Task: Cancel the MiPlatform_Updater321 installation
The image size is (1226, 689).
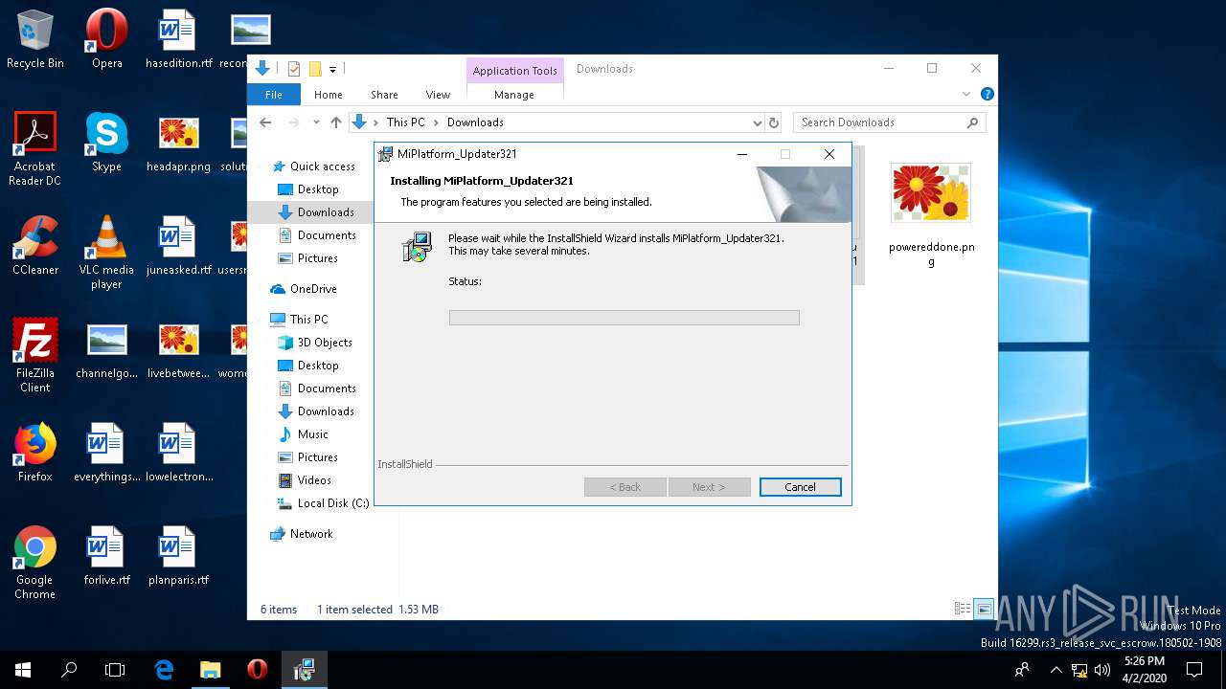Action: pyautogui.click(x=801, y=487)
